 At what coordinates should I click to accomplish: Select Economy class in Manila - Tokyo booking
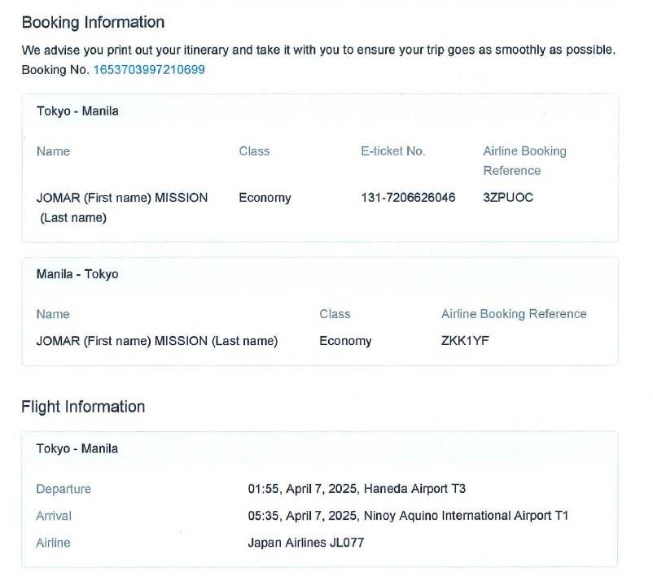click(345, 341)
